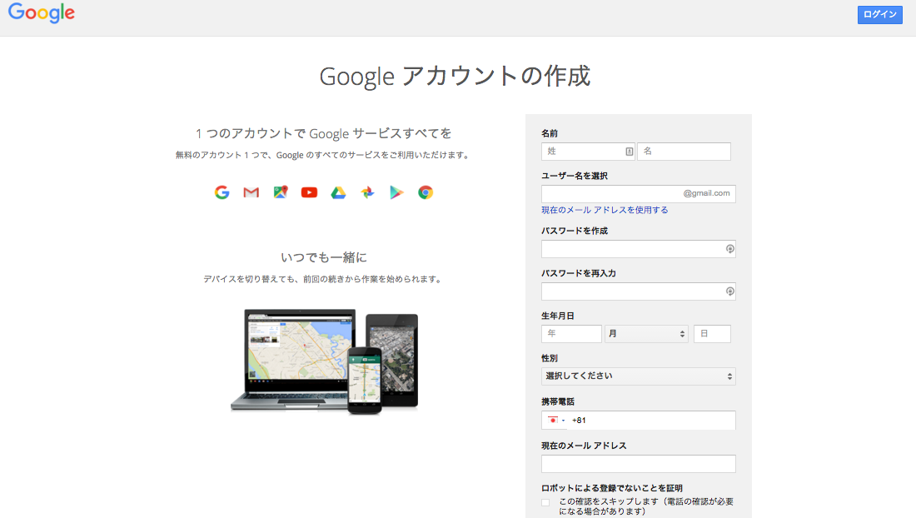
Task: Click the username @gmail.com field
Action: [x=638, y=193]
